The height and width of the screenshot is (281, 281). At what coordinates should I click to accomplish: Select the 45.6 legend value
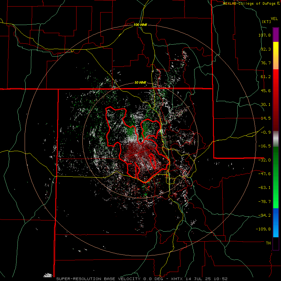pyautogui.click(x=266, y=91)
